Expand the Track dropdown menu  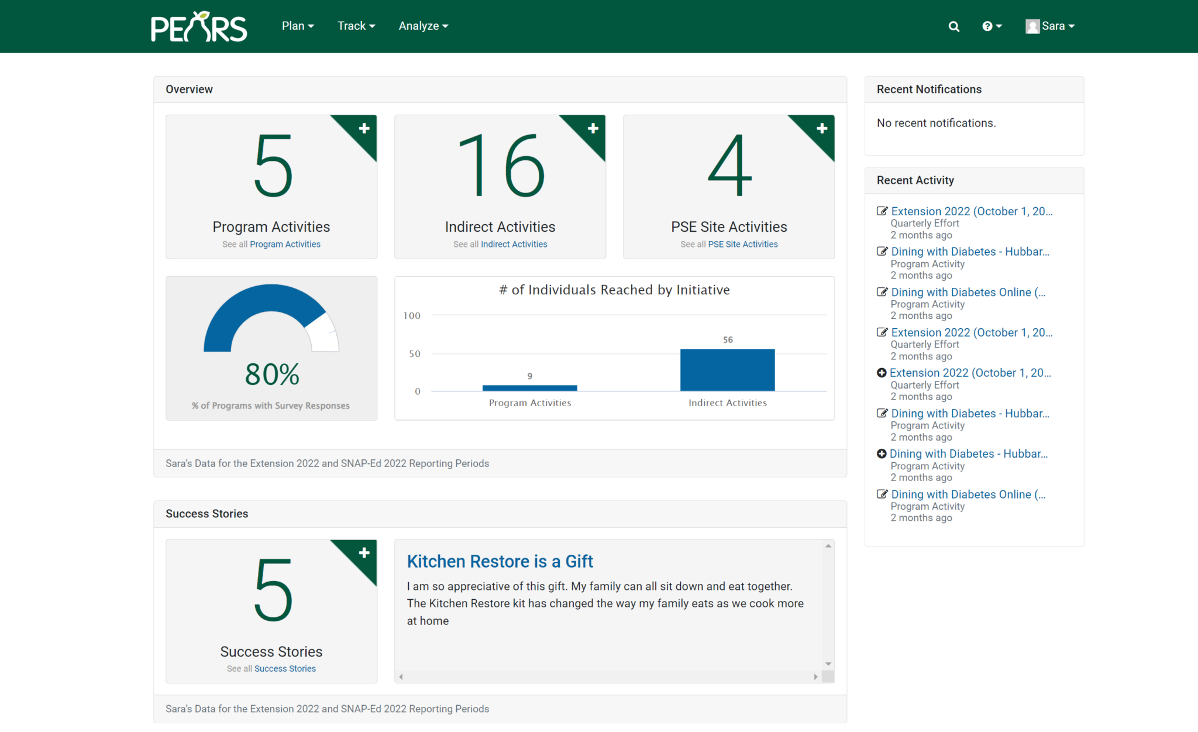click(x=356, y=26)
